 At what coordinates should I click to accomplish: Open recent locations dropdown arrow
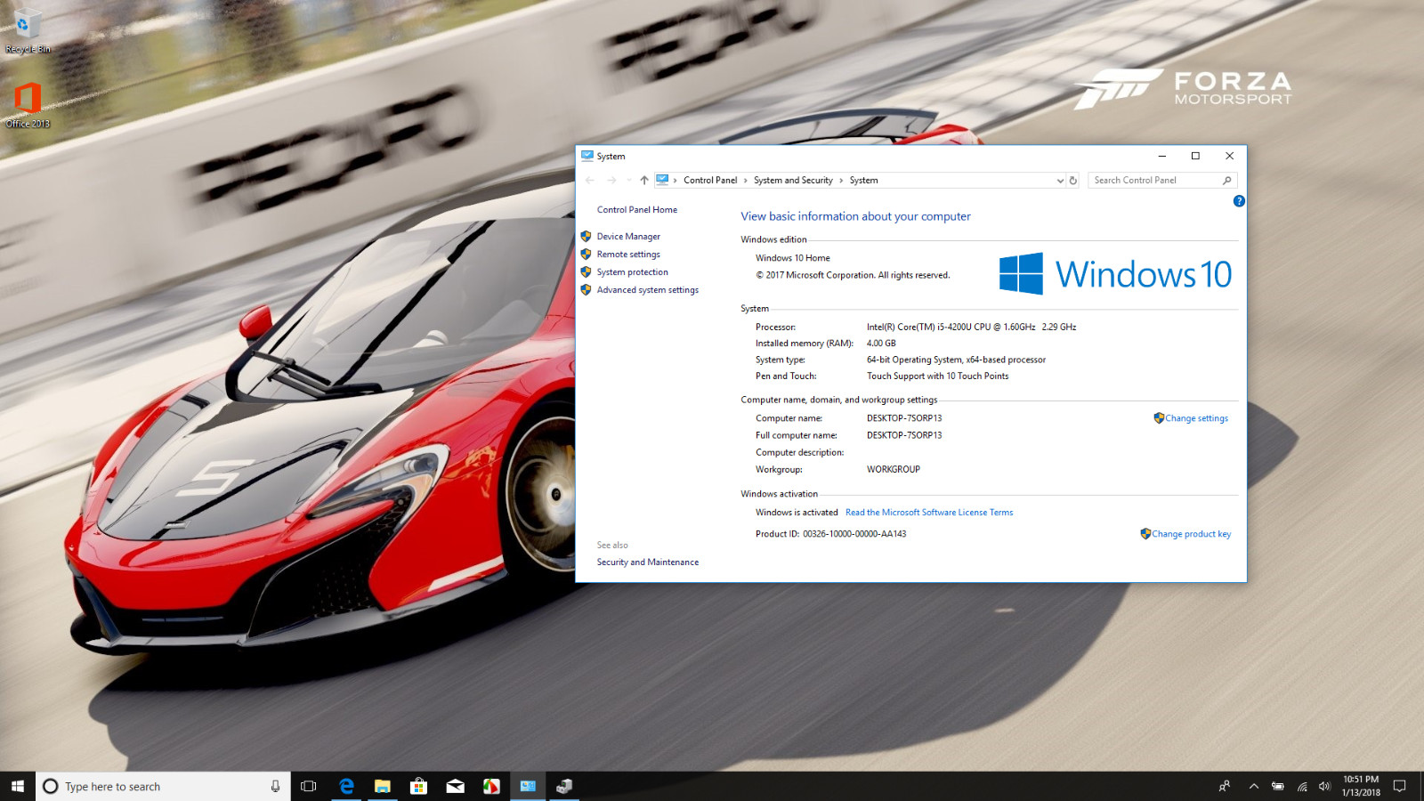(x=628, y=180)
